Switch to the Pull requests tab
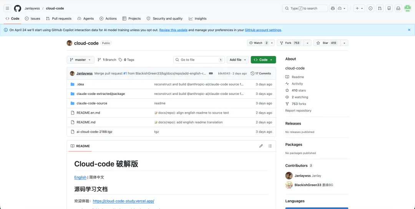The image size is (415, 209). (x=58, y=18)
